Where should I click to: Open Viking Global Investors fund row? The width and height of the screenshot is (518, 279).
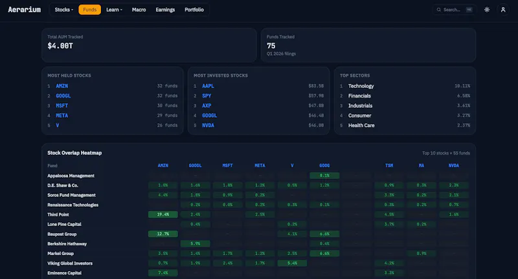coord(70,263)
